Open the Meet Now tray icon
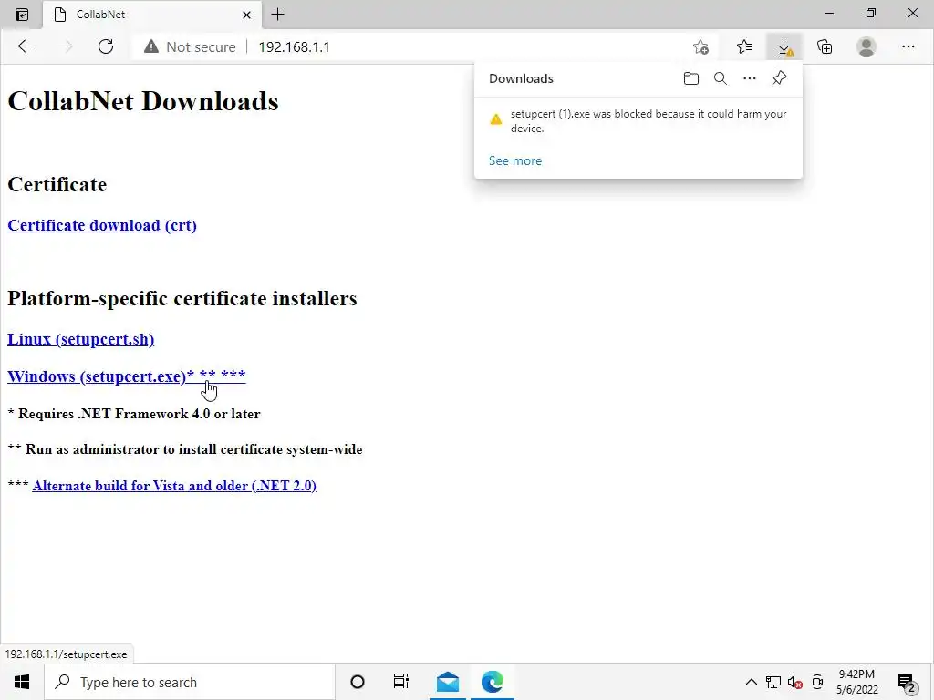The image size is (934, 700). [x=817, y=682]
